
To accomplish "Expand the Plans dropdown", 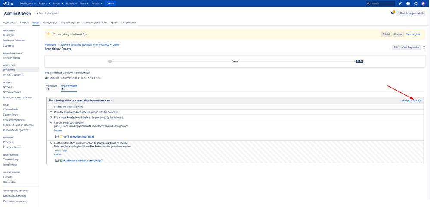I will coord(84,3).
